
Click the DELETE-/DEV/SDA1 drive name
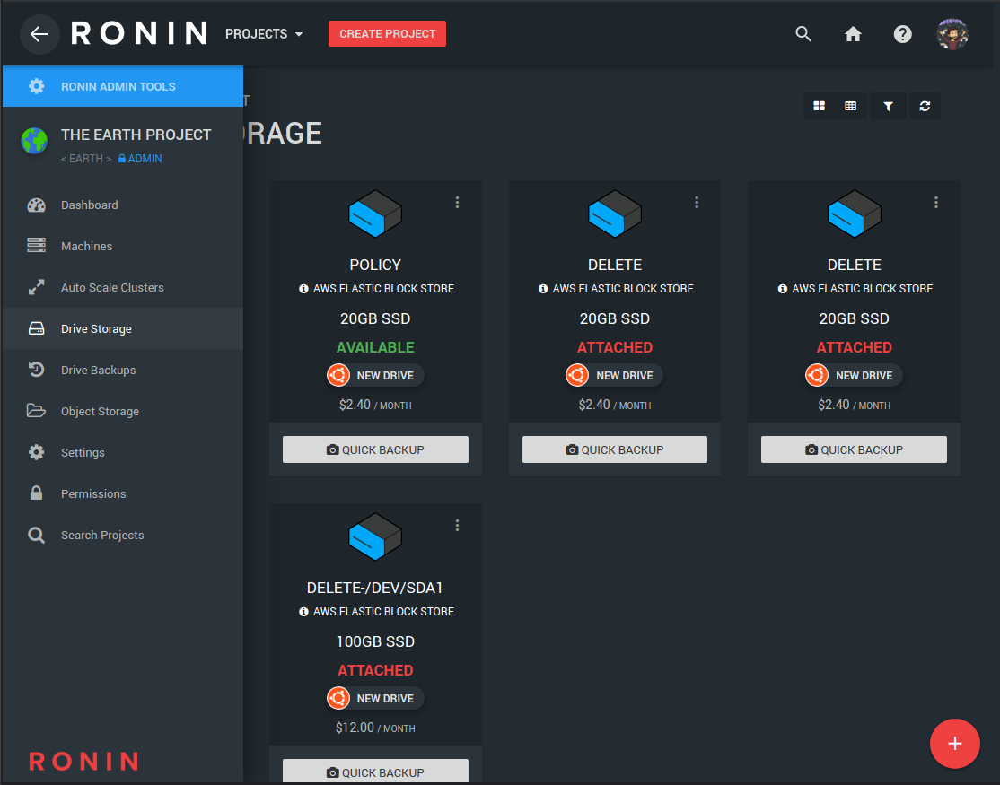[375, 588]
